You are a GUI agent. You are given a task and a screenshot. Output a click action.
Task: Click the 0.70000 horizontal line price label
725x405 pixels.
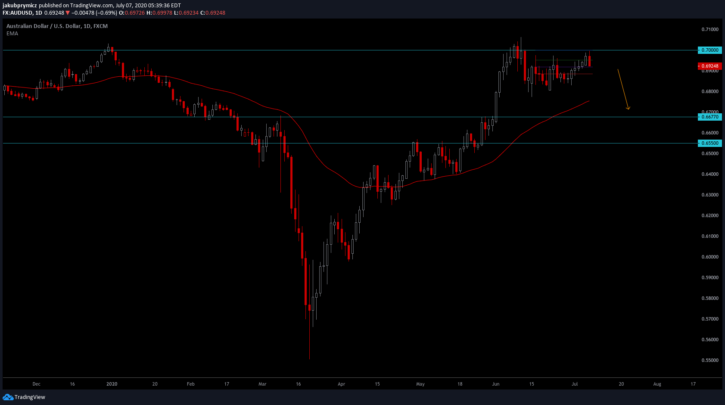[709, 50]
